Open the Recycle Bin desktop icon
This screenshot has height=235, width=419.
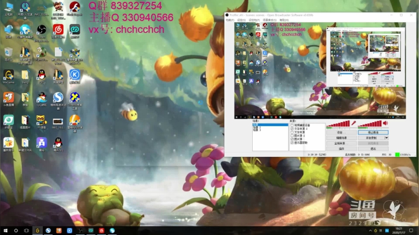coord(9,54)
